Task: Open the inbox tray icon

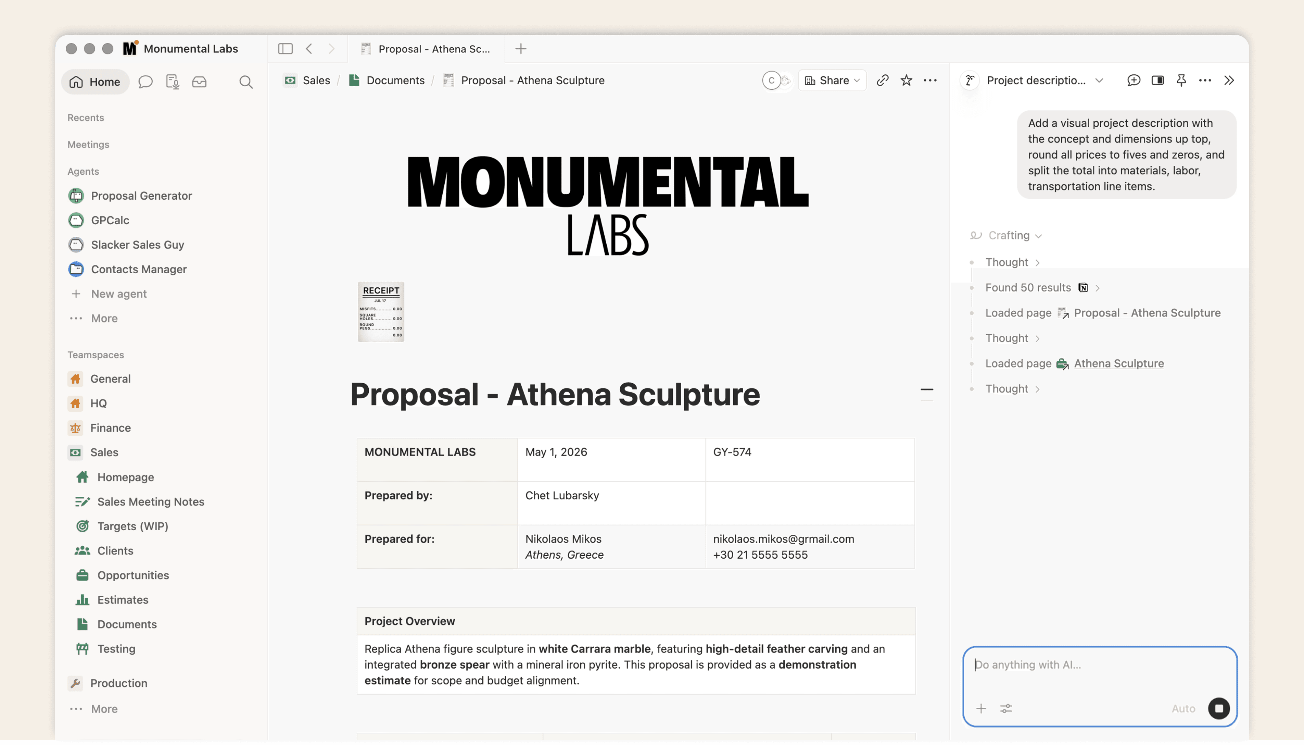Action: 199,82
